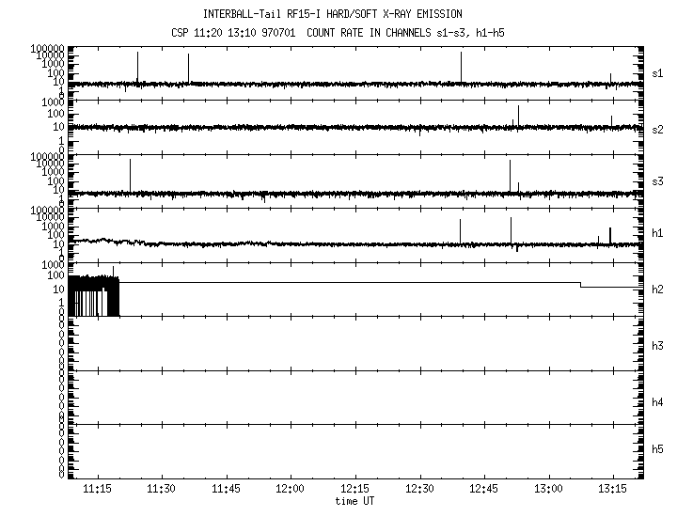Select the 11:30 time axis label
This screenshot has height=517, width=677.
[162, 490]
